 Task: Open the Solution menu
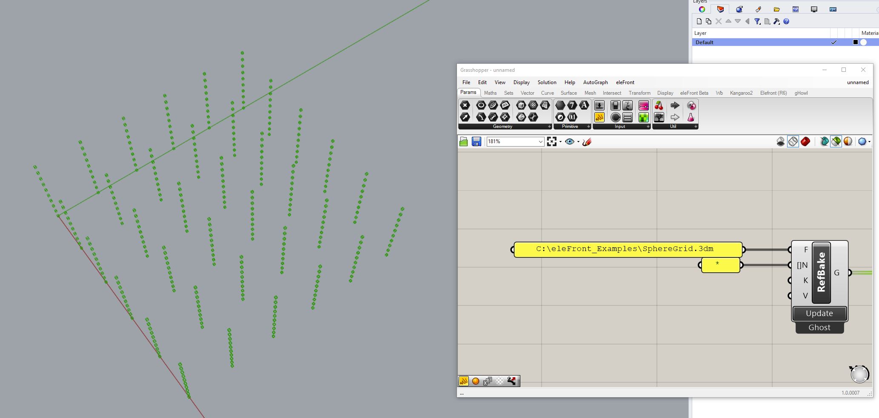pos(547,82)
